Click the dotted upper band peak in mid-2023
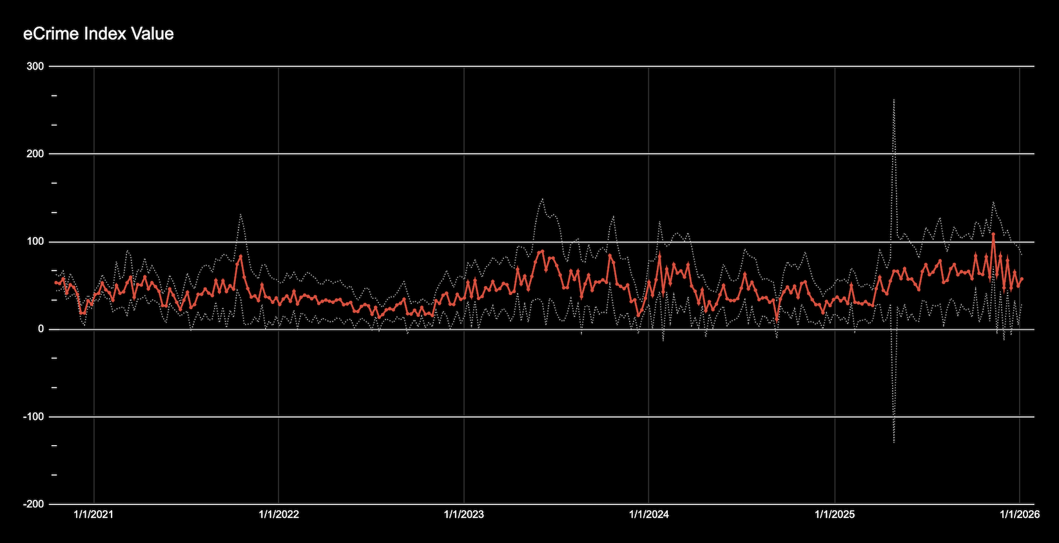The height and width of the screenshot is (543, 1059). pyautogui.click(x=542, y=199)
